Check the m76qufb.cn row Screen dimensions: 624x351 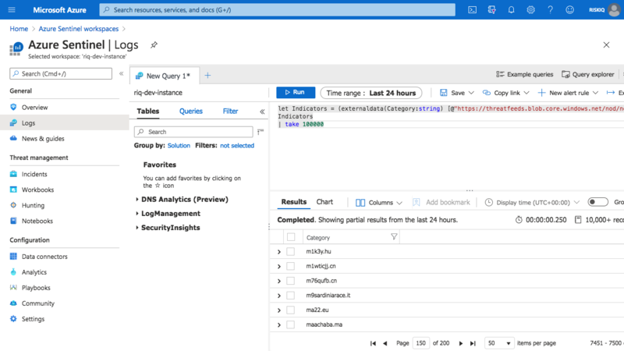tap(290, 281)
